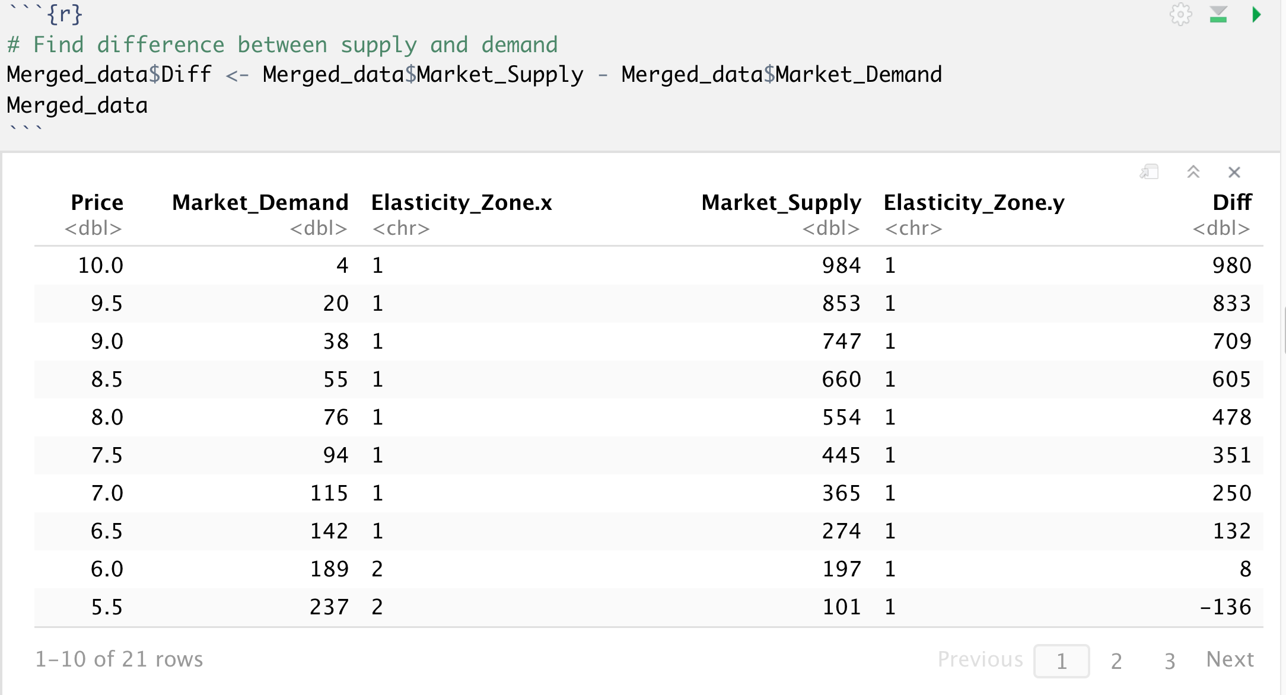Click the Price column header
Screen dimensions: 1286x695
(x=97, y=203)
